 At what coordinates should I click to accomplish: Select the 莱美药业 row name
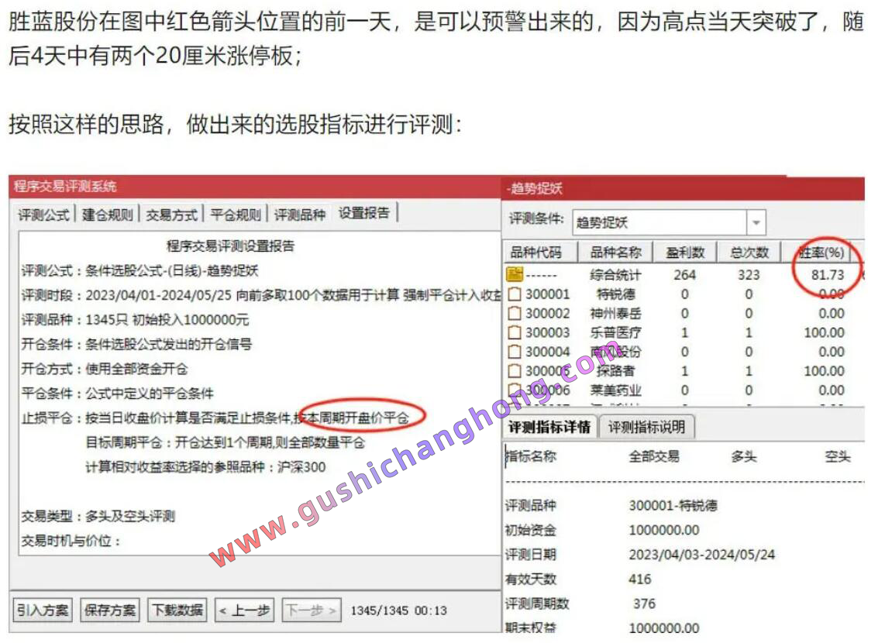(615, 390)
